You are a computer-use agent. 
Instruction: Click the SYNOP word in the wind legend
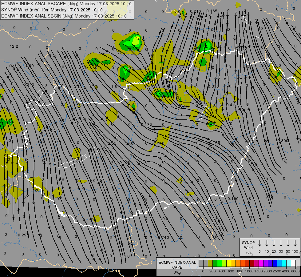click(248, 243)
